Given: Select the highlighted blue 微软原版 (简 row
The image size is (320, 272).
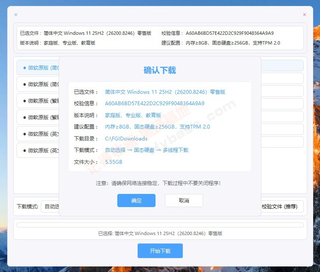Looking at the screenshot, I should pyautogui.click(x=38, y=67).
